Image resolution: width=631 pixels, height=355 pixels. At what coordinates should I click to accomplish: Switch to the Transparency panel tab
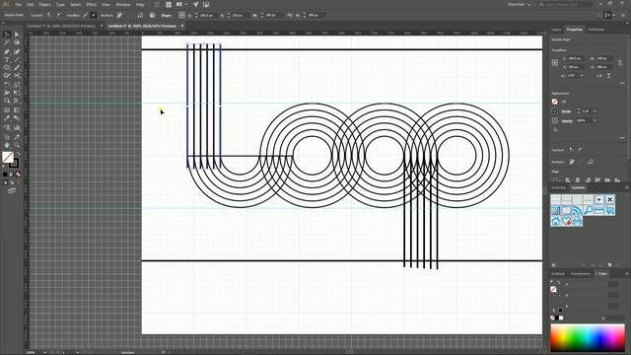point(581,274)
